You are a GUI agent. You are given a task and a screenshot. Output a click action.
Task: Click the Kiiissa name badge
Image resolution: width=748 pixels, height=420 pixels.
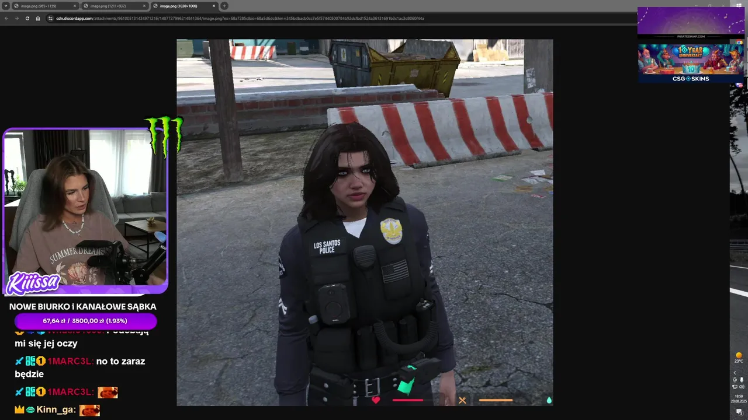[33, 283]
